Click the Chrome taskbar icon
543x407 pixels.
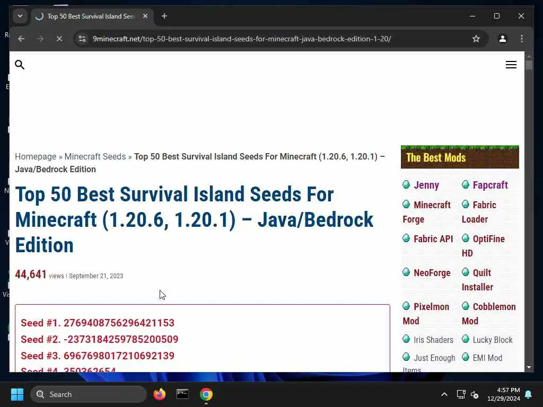pos(206,394)
